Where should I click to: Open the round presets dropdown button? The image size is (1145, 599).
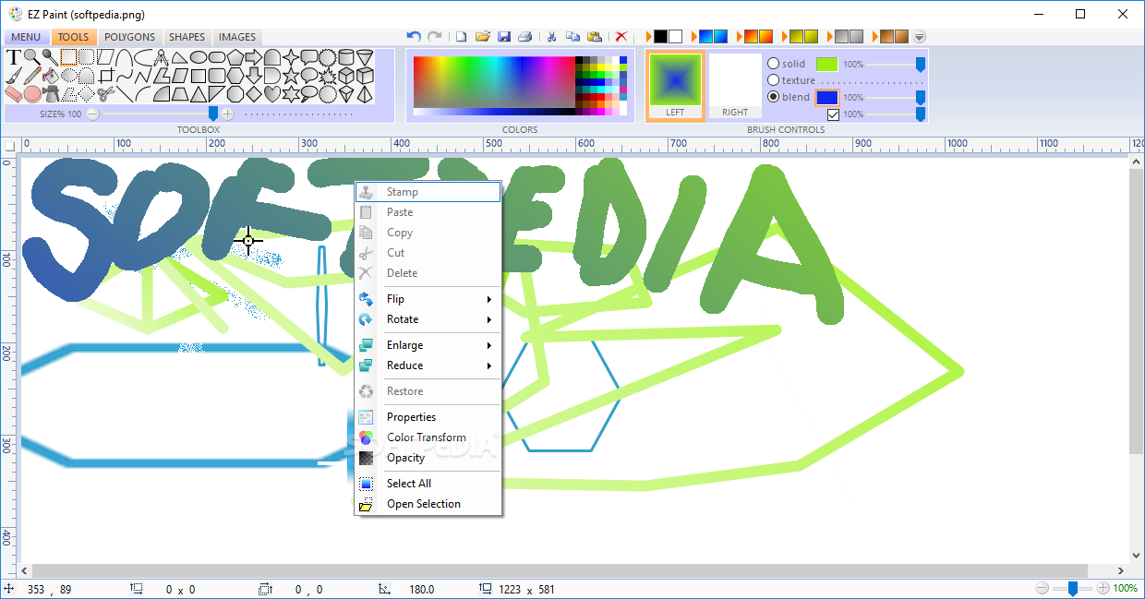coord(919,37)
